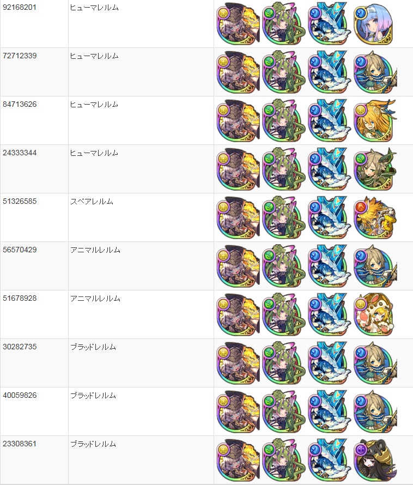Select the ID number 51326585
Screen dimensions: 413x485
(x=20, y=201)
